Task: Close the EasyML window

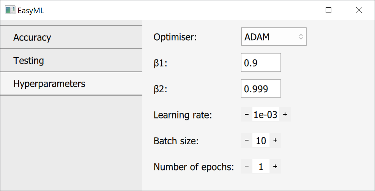Action: [x=359, y=10]
